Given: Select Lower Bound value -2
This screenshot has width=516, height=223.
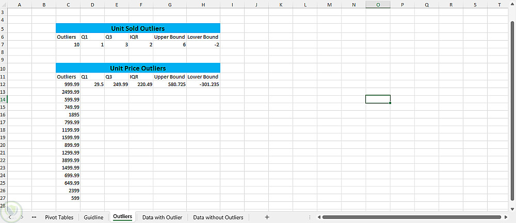Looking at the screenshot, I should (x=203, y=45).
